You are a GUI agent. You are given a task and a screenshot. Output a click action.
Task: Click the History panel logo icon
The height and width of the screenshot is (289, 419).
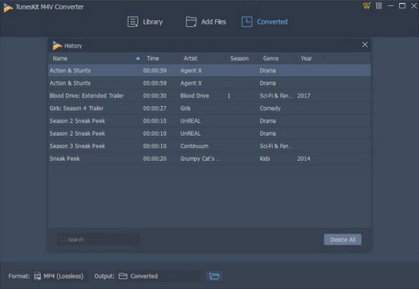[57, 46]
